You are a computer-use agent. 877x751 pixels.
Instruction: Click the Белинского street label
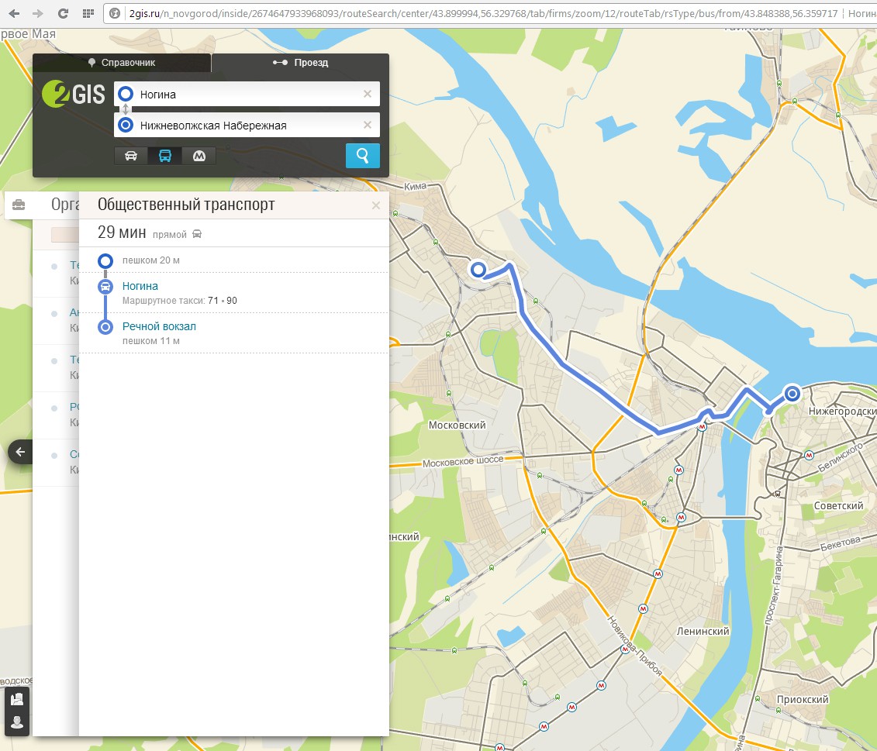click(x=841, y=457)
